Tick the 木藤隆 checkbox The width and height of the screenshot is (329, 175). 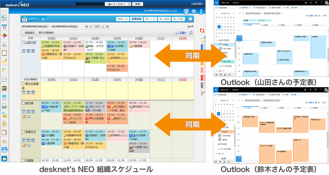tap(23, 160)
